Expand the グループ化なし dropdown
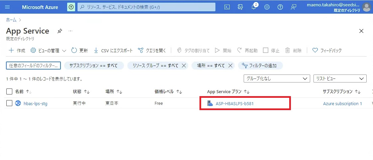This screenshot has height=160, width=373. point(277,79)
